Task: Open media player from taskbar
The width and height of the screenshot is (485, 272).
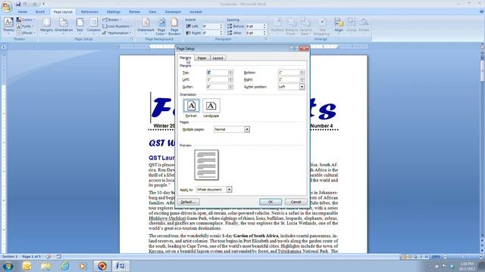Action: pyautogui.click(x=83, y=266)
